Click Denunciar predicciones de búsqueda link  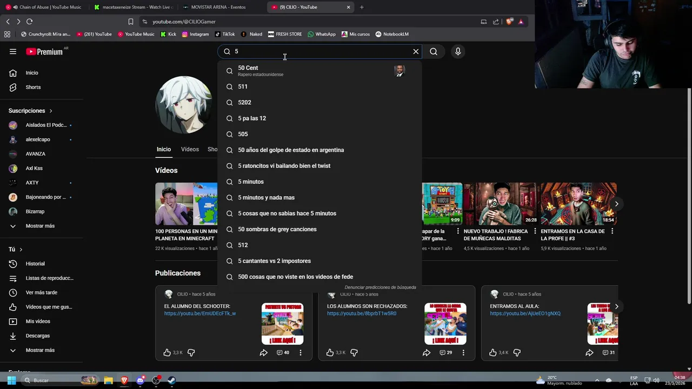click(x=380, y=287)
